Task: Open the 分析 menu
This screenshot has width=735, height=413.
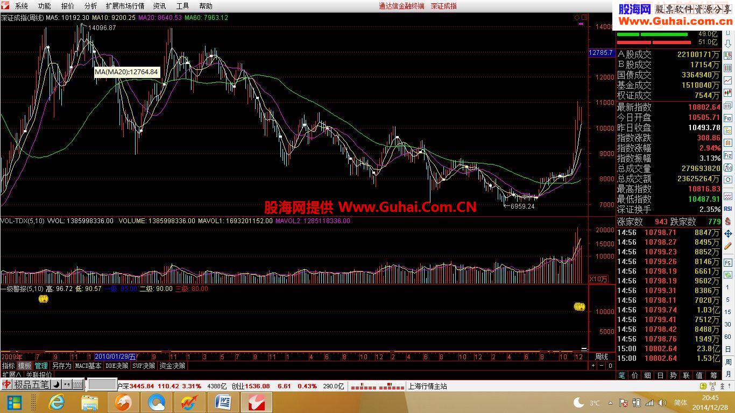Action: click(x=91, y=6)
